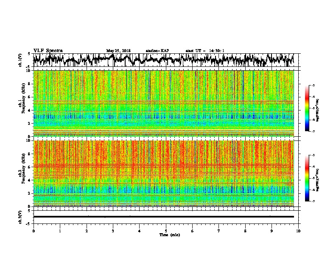Click the "Time (min)" axis label

[170, 235]
